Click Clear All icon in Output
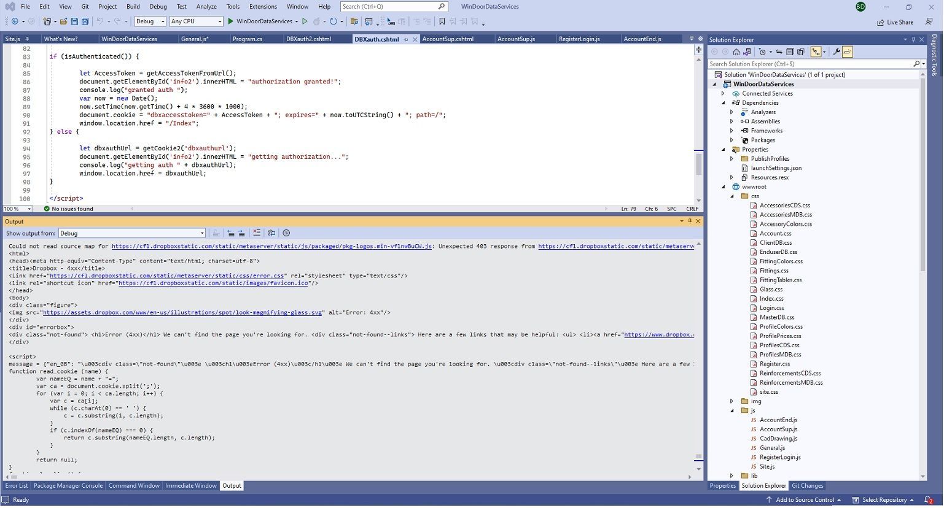Image resolution: width=944 pixels, height=508 pixels. pos(257,233)
